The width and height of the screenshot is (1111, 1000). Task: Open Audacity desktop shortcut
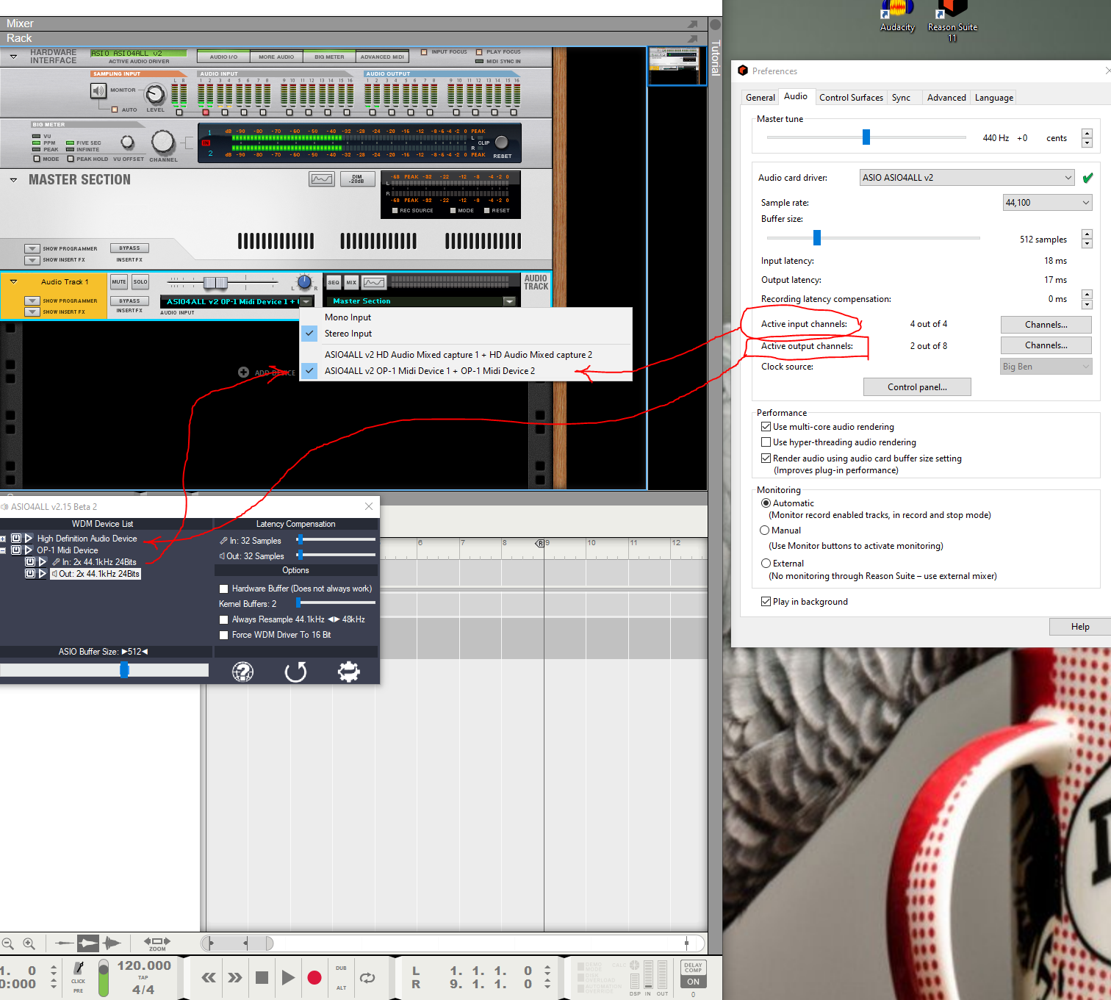897,16
